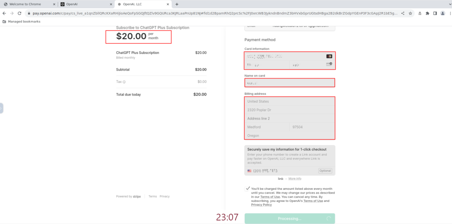
Task: Open the Chrome extensions puzzle icon
Action: 427,13
